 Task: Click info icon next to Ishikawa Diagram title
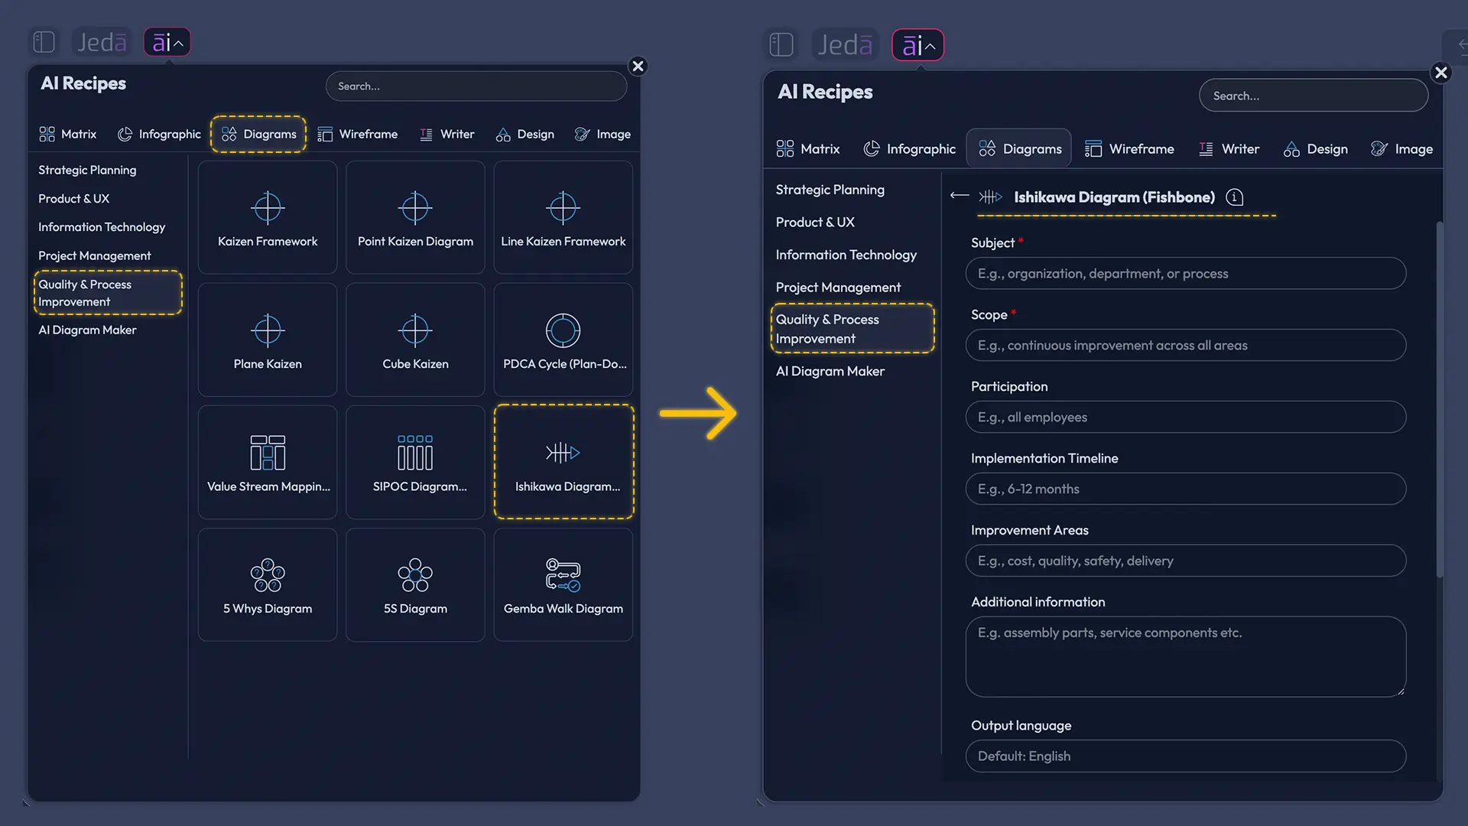pos(1234,197)
